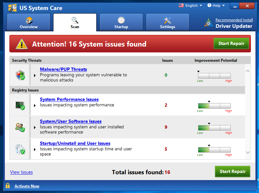Open the Startup tab
Screen dimensions: 259x193
121,22
